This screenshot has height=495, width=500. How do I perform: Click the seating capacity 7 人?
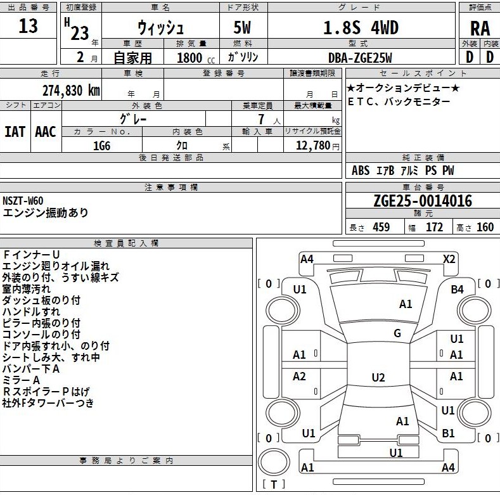pyautogui.click(x=269, y=120)
